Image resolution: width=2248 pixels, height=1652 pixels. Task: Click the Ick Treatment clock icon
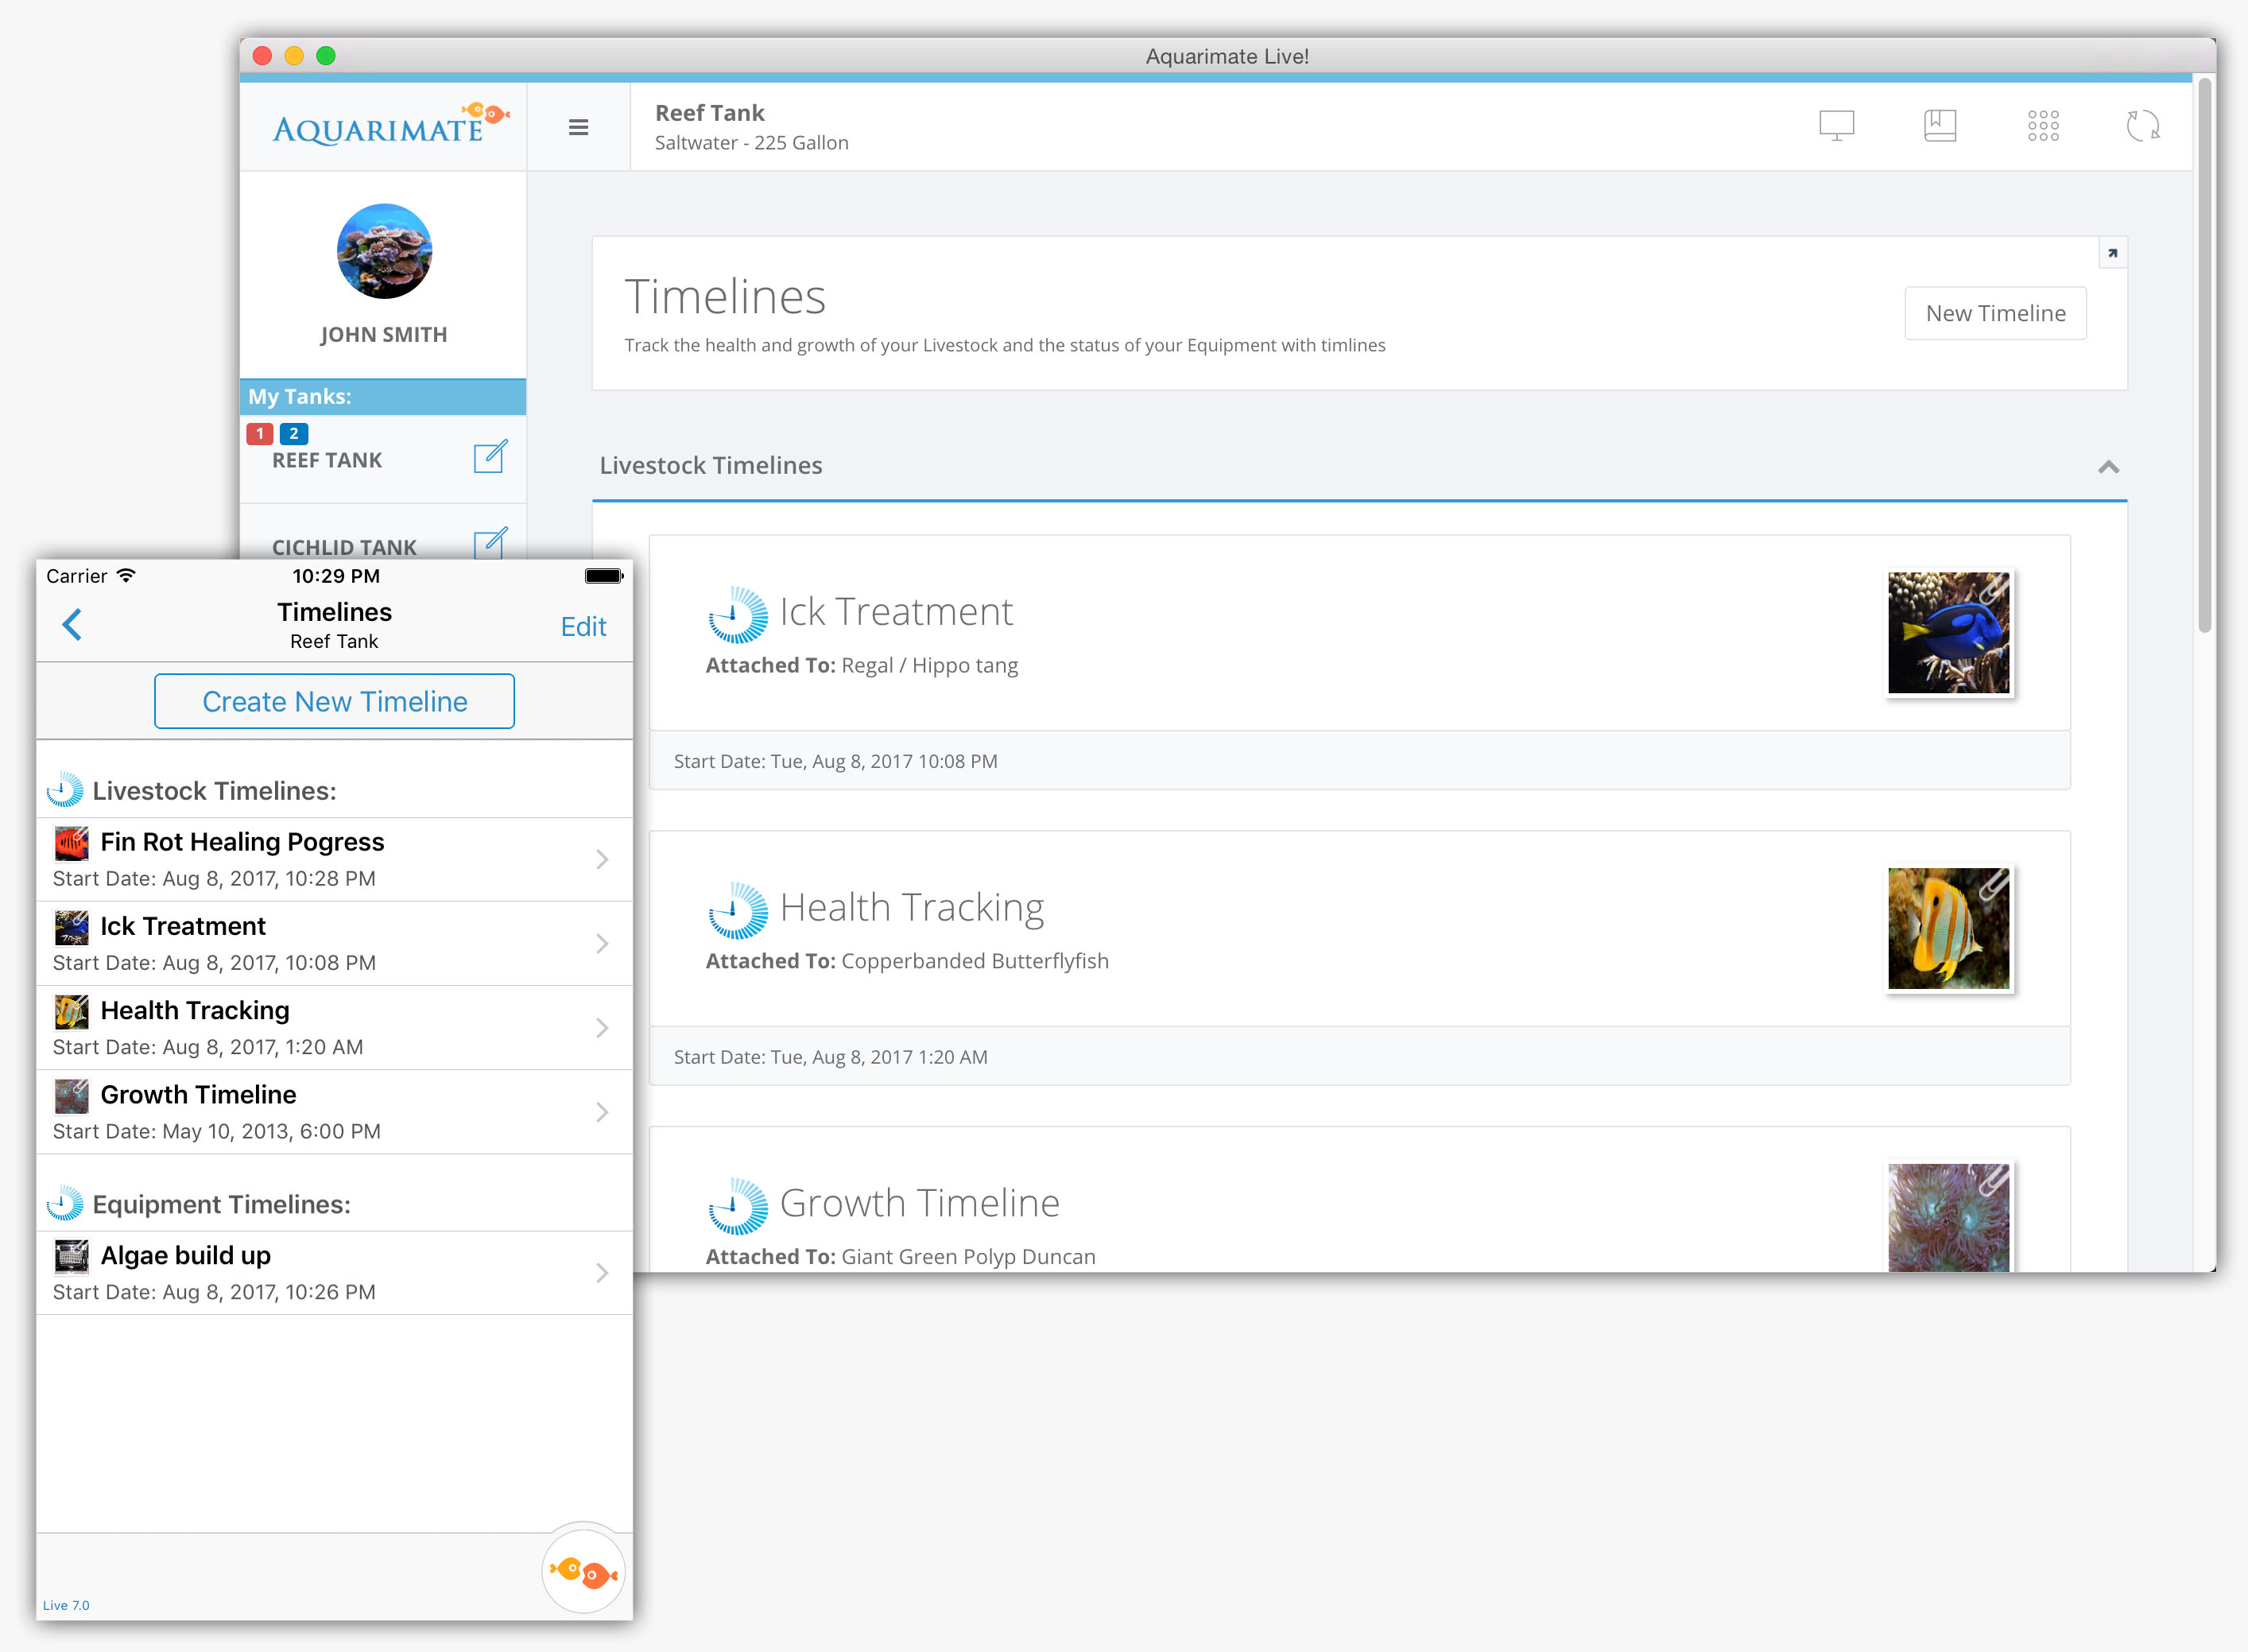738,614
